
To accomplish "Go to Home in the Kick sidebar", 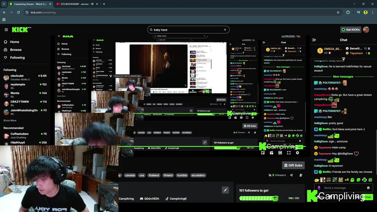I will point(14,42).
